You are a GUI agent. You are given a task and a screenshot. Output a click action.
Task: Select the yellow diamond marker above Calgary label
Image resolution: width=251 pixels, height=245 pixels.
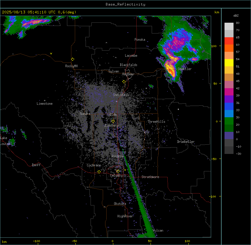point(118,171)
